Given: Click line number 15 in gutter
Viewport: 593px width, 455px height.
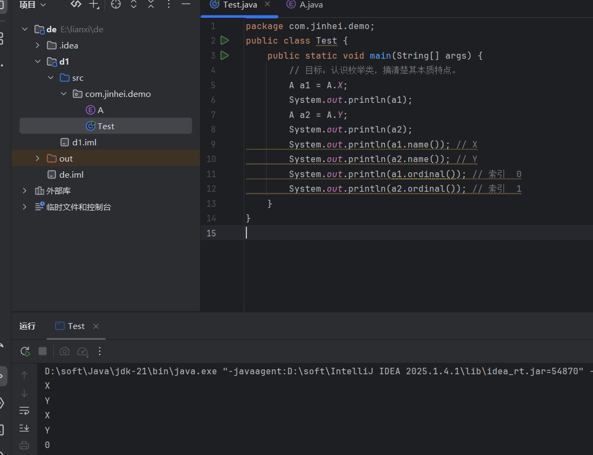Looking at the screenshot, I should 211,233.
